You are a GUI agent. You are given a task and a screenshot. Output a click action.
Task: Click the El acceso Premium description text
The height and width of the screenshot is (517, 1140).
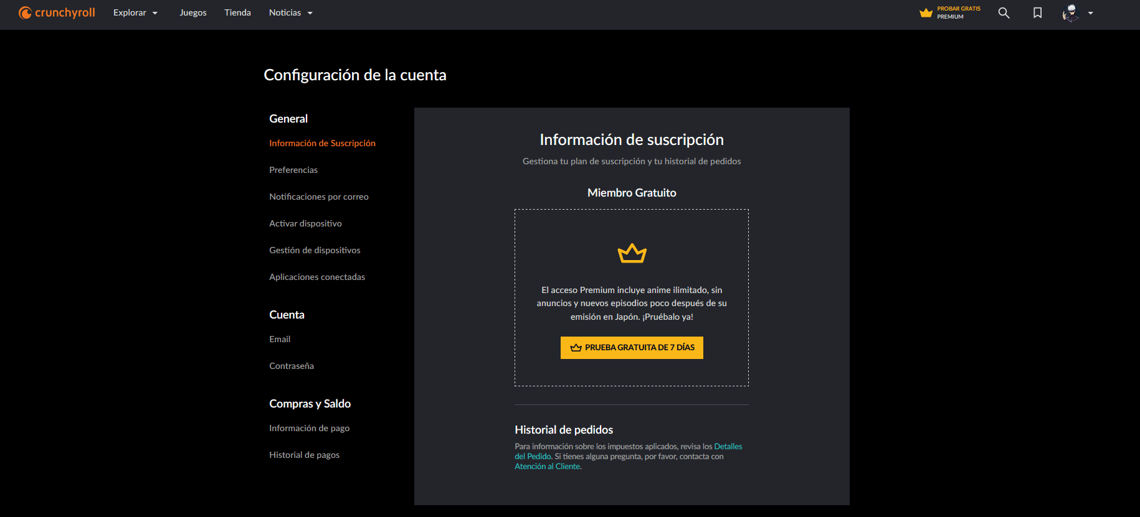(632, 303)
